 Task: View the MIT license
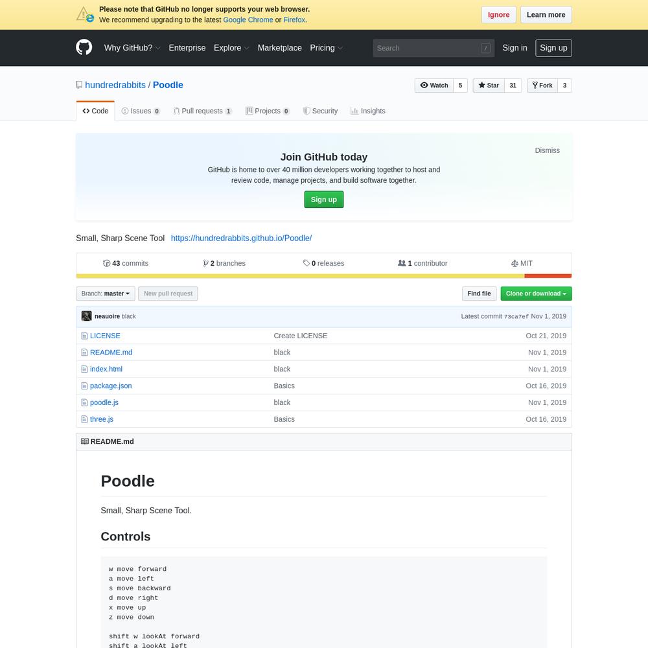pos(522,263)
